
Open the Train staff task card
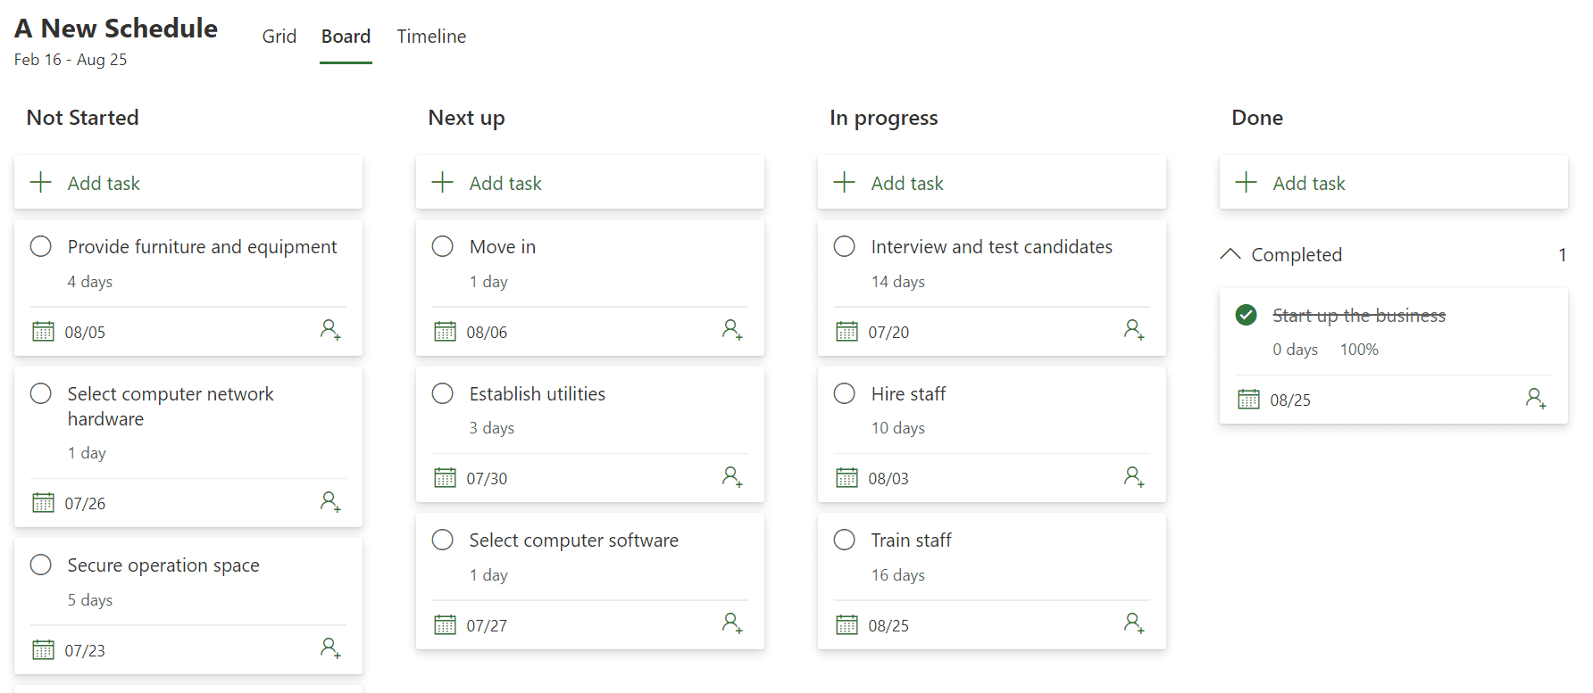992,582
